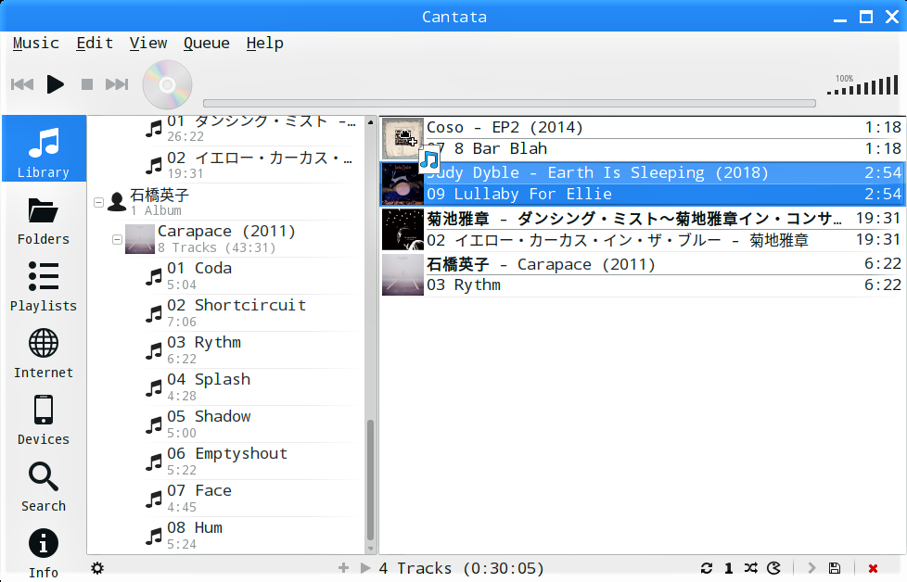Open the Help menu
The image size is (907, 582).
pyautogui.click(x=265, y=44)
